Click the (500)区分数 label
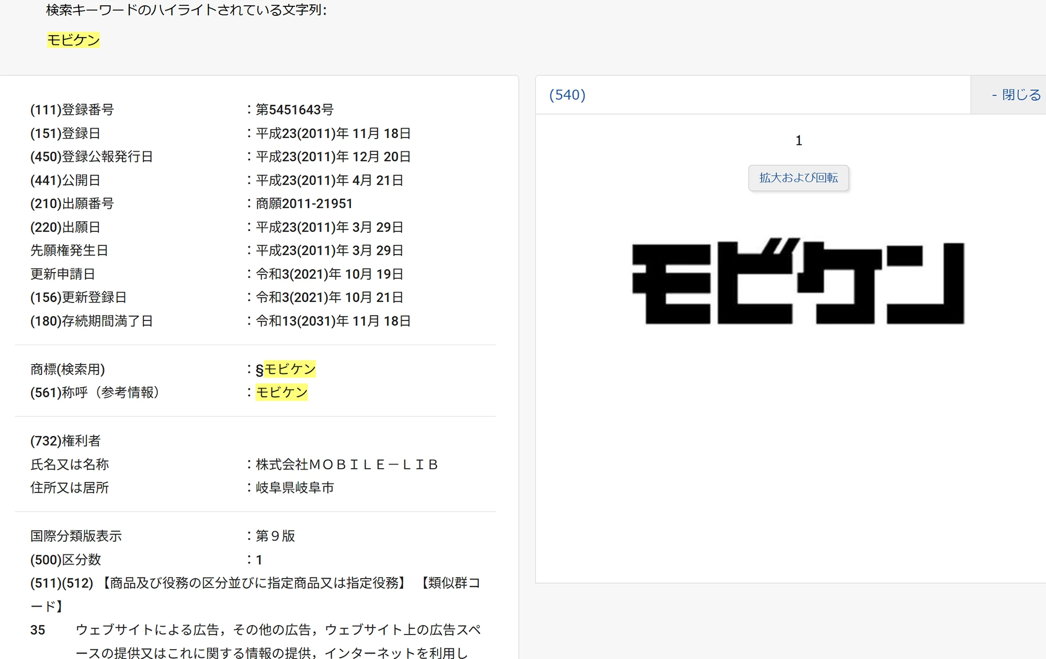Image resolution: width=1046 pixels, height=659 pixels. click(65, 560)
